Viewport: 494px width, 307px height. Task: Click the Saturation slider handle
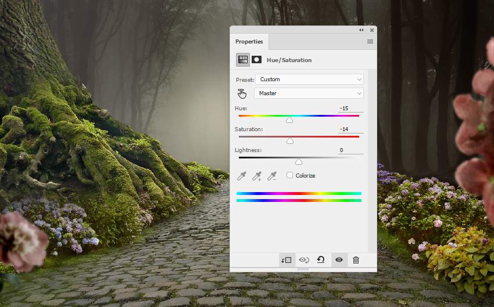tap(290, 140)
